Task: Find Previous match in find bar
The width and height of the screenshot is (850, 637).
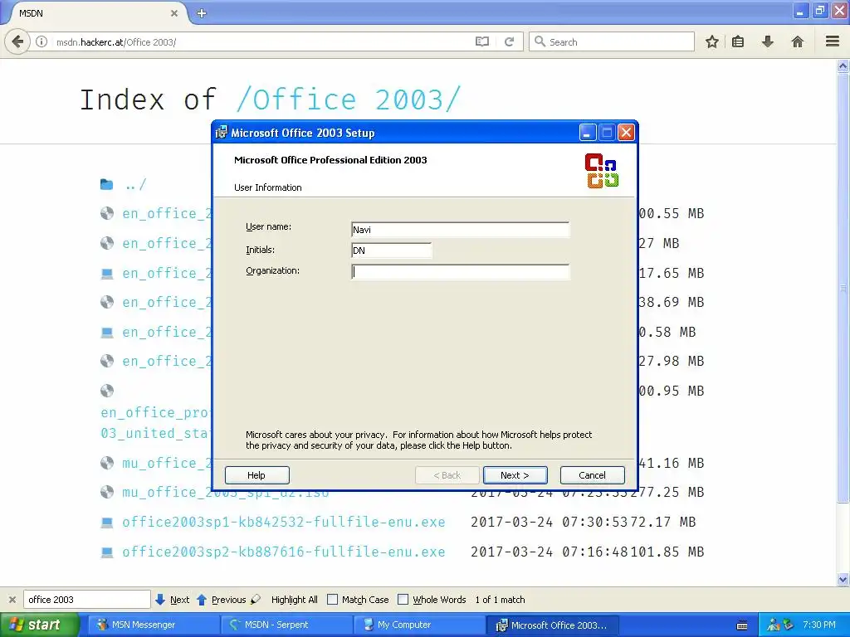Action: (221, 600)
